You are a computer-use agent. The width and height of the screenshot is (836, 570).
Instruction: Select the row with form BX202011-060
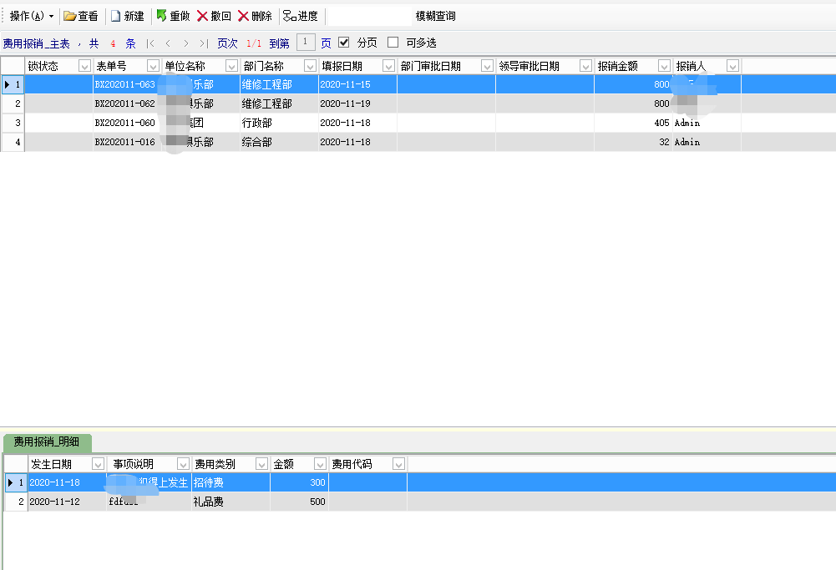click(x=124, y=123)
